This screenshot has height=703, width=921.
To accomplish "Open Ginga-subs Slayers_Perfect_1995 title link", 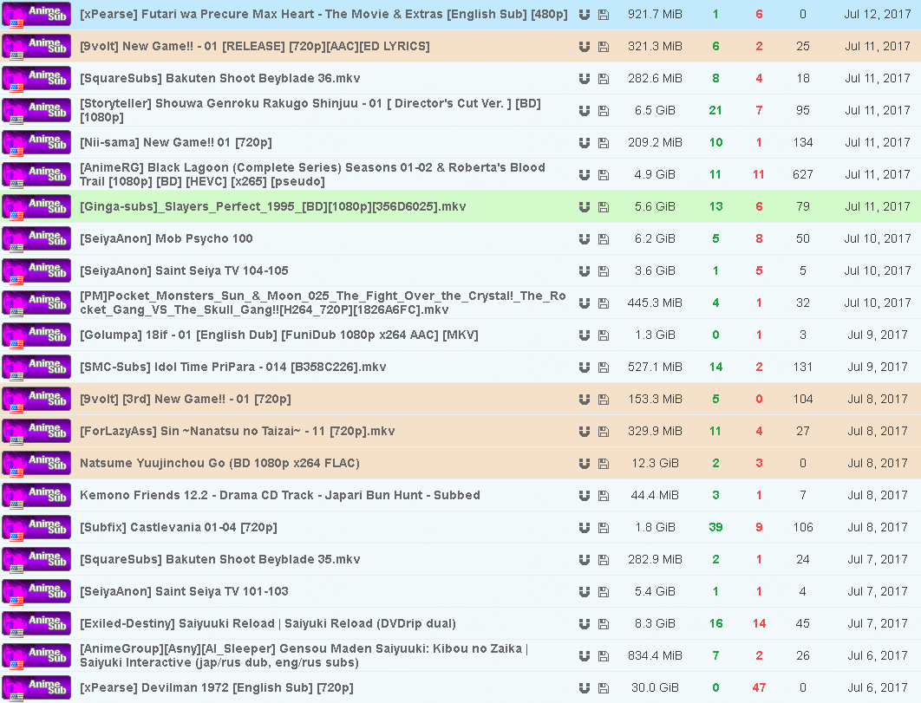I will tap(273, 206).
